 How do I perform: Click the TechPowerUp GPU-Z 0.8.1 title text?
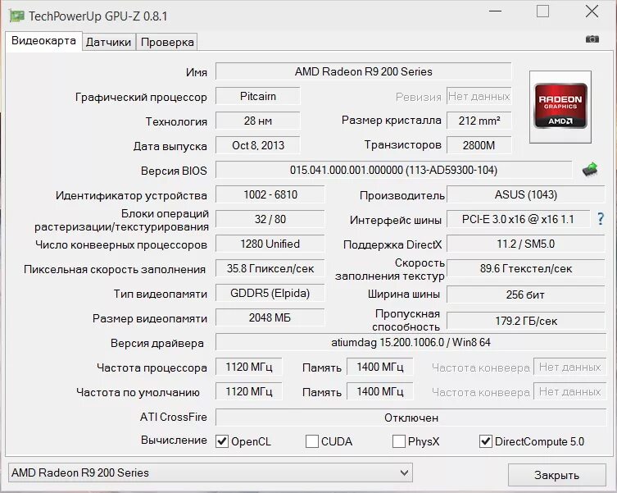(x=98, y=16)
